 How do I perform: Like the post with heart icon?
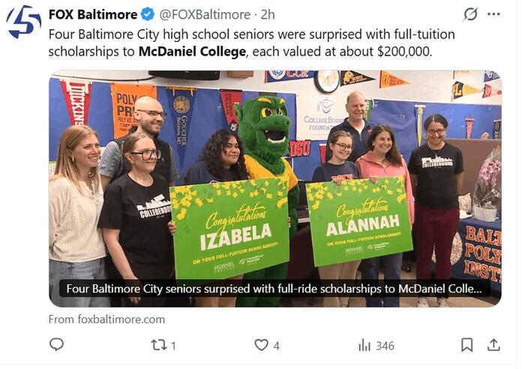[x=261, y=344]
